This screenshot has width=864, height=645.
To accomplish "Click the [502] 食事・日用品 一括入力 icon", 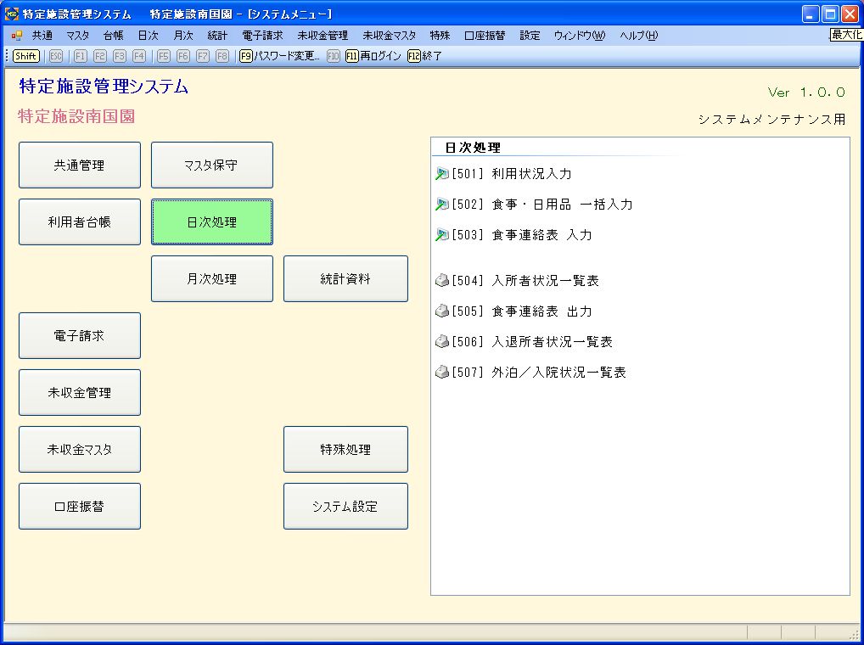I will tap(441, 205).
